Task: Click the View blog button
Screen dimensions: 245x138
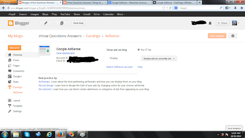Action: pyautogui.click(x=78, y=23)
